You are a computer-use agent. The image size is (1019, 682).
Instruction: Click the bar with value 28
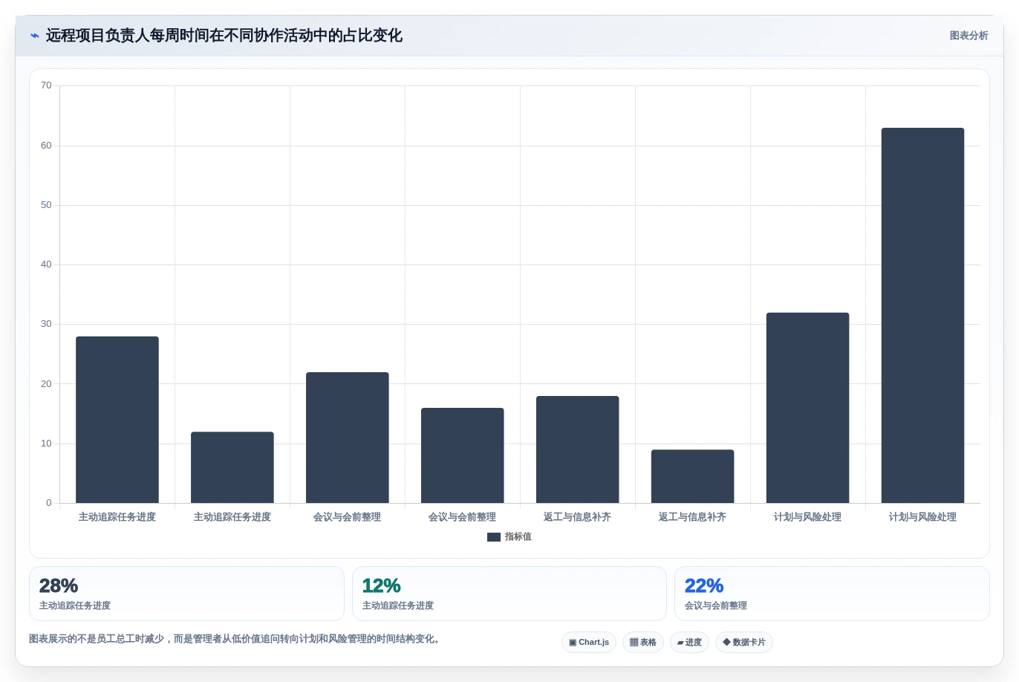[x=117, y=420]
